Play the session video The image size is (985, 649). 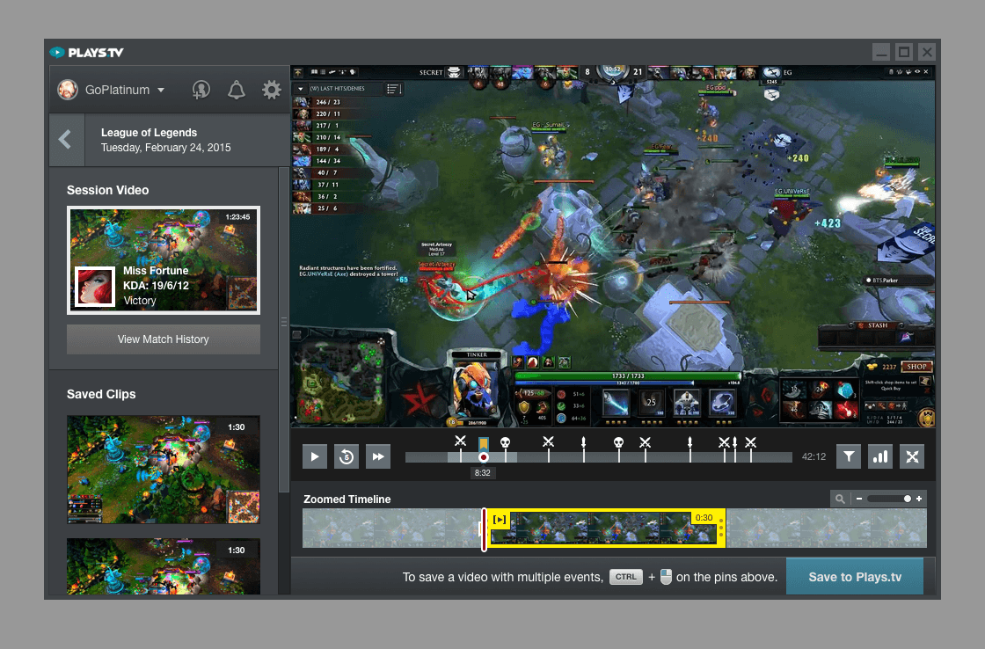315,456
